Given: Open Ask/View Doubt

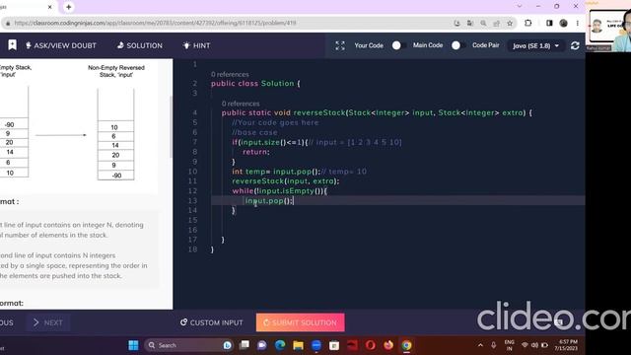Looking at the screenshot, I should pos(61,45).
